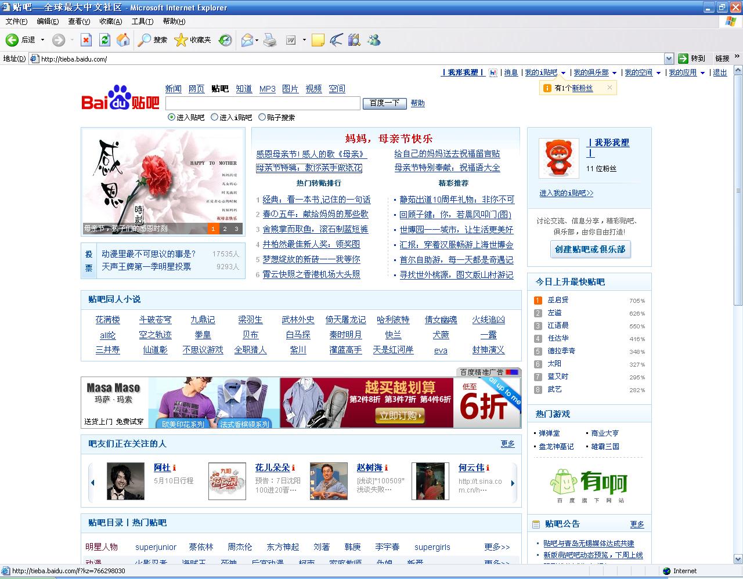This screenshot has height=579, width=743.
Task: Open the 搜索 search pane
Action: [x=153, y=40]
